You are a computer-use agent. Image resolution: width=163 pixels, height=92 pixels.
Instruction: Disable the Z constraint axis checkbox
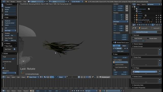[x=3, y=68]
